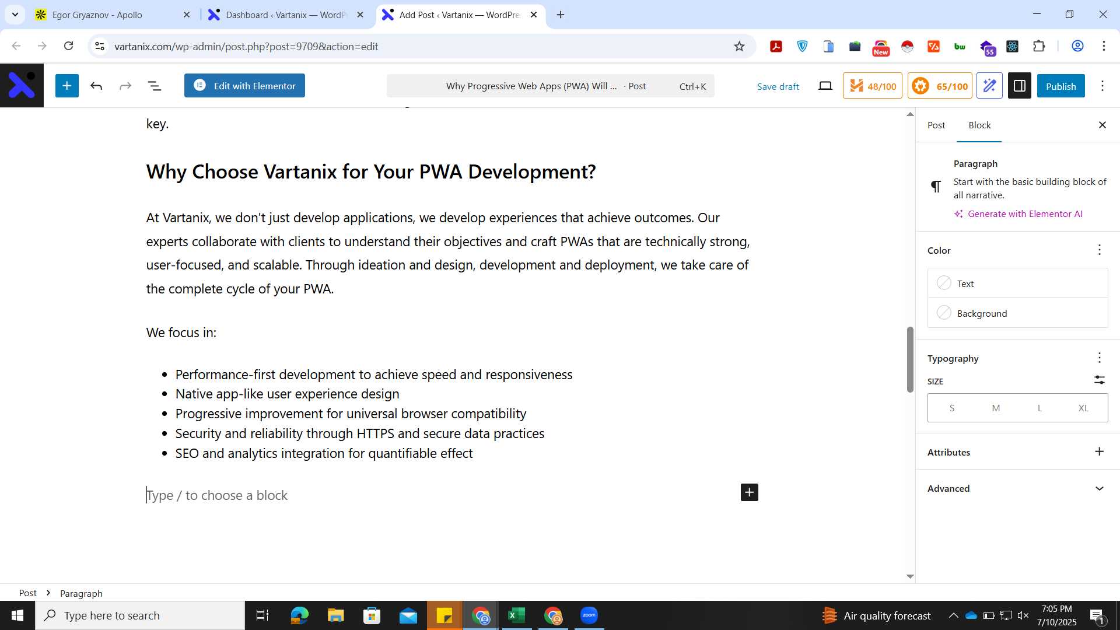Image resolution: width=1120 pixels, height=630 pixels.
Task: Open Color options three-dot menu
Action: 1100,250
